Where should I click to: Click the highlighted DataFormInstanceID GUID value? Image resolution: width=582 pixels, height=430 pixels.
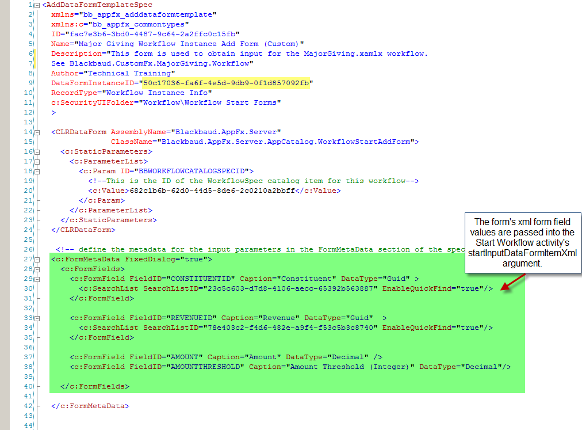(226, 83)
